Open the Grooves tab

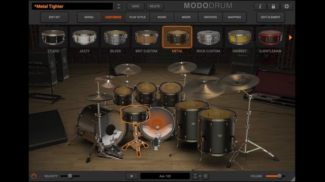(210, 17)
